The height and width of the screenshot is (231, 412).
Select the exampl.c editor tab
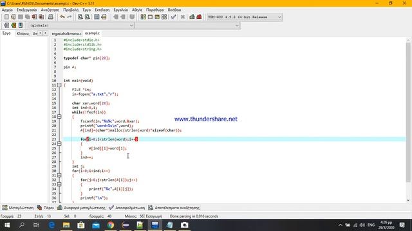(92, 33)
